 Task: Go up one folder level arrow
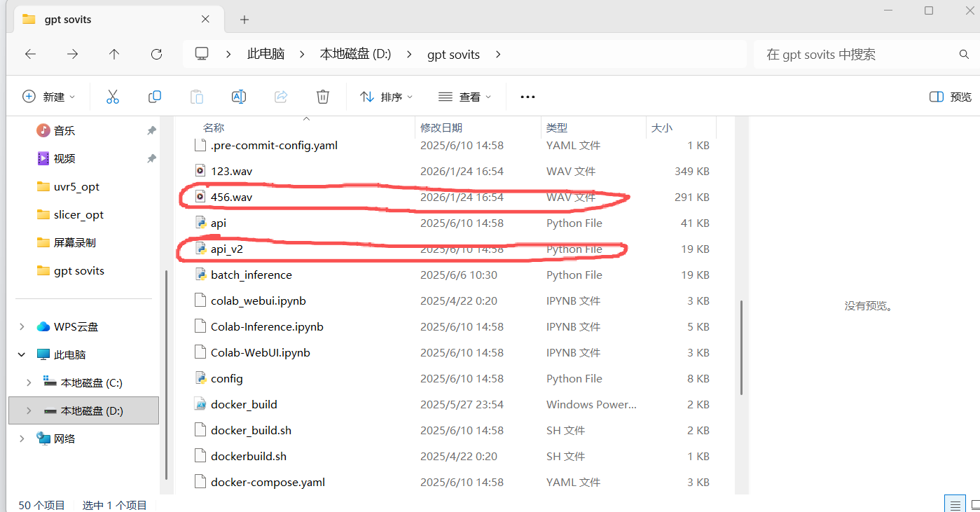point(114,54)
